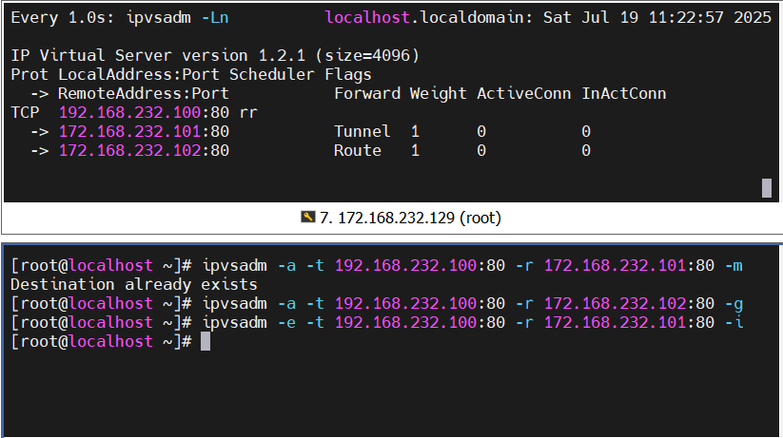Click the 'localhost.localdomain' hostname in the watch header

(424, 17)
